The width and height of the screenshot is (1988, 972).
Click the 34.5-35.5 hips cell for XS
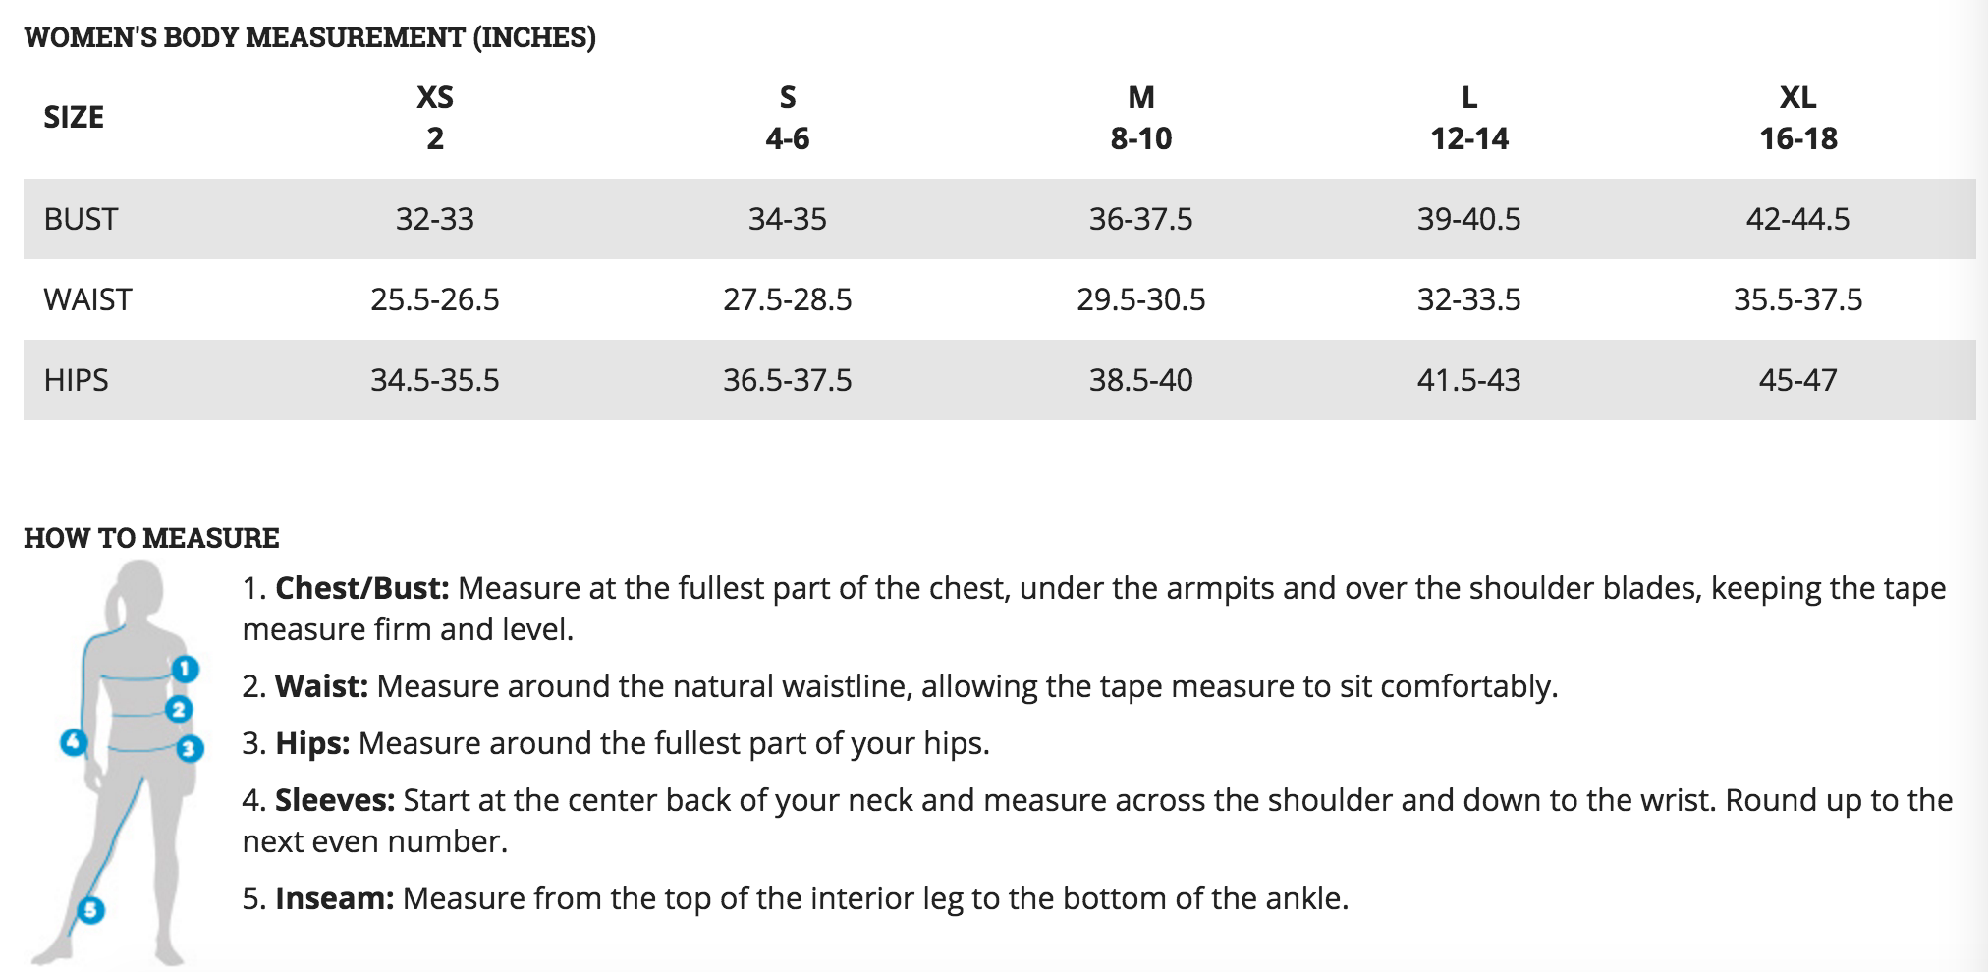point(435,380)
